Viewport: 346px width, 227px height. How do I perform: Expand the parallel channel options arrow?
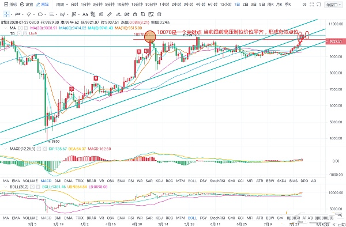tap(34, 14)
